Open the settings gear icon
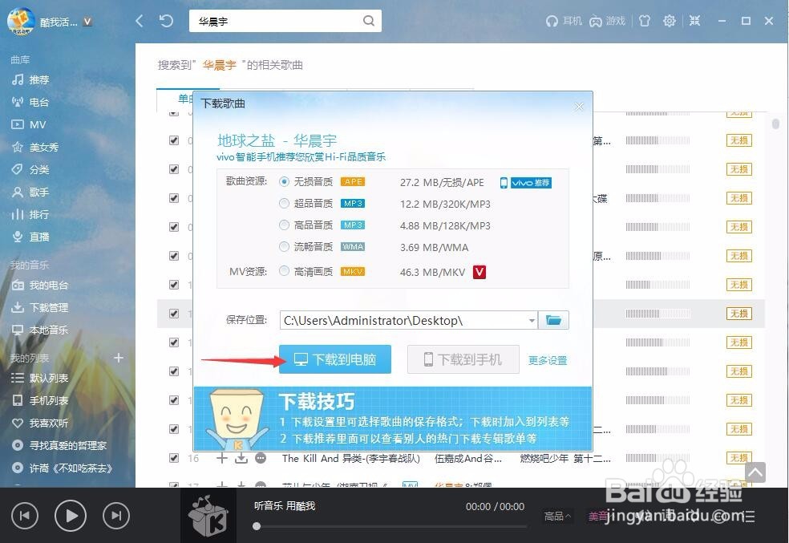The image size is (789, 543). tap(670, 22)
